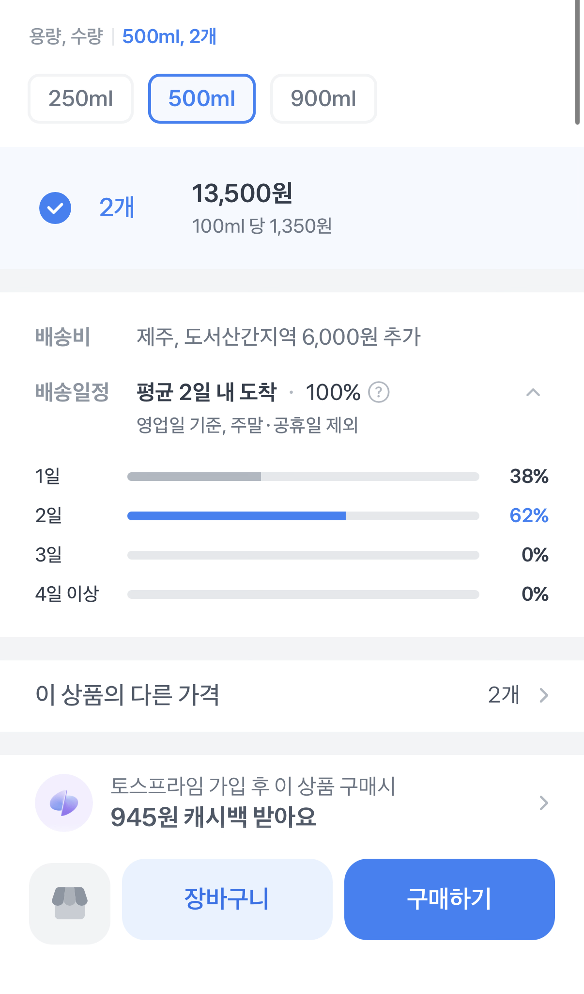Select the 250ml size option

pyautogui.click(x=80, y=99)
